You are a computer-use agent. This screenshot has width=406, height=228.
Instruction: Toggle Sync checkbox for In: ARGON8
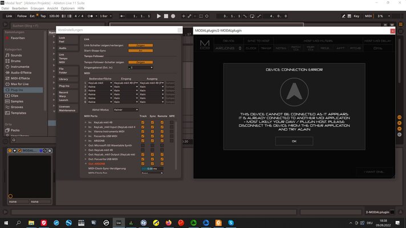click(152, 141)
